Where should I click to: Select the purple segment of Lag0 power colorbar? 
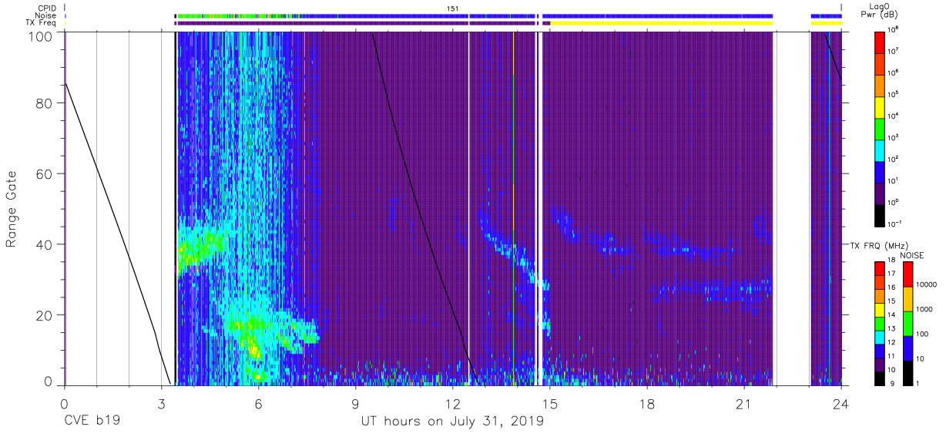point(881,192)
